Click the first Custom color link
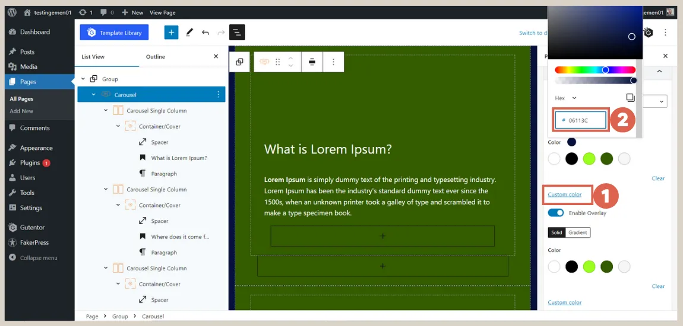 click(564, 194)
